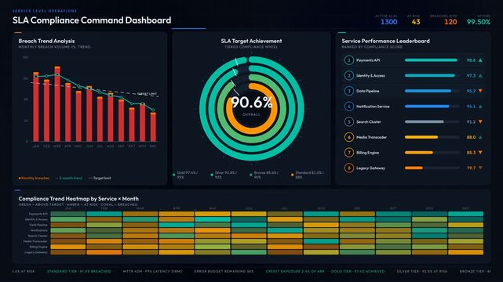
Task: Click the Legacy Gateway score 79.7
Action: (471, 168)
